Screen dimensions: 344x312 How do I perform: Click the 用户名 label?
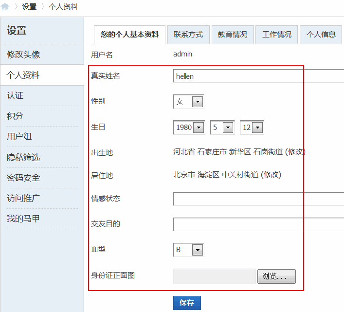(102, 55)
